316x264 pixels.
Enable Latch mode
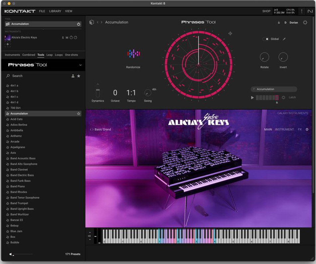pyautogui.click(x=292, y=98)
